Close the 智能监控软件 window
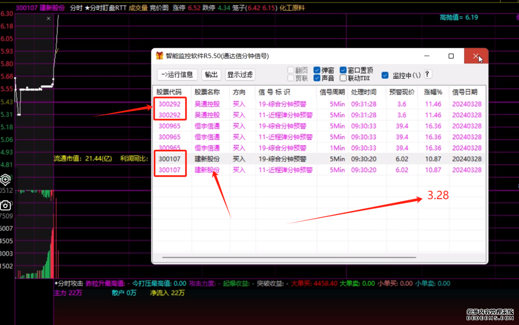Viewport: 519px width, 325px height. point(475,56)
